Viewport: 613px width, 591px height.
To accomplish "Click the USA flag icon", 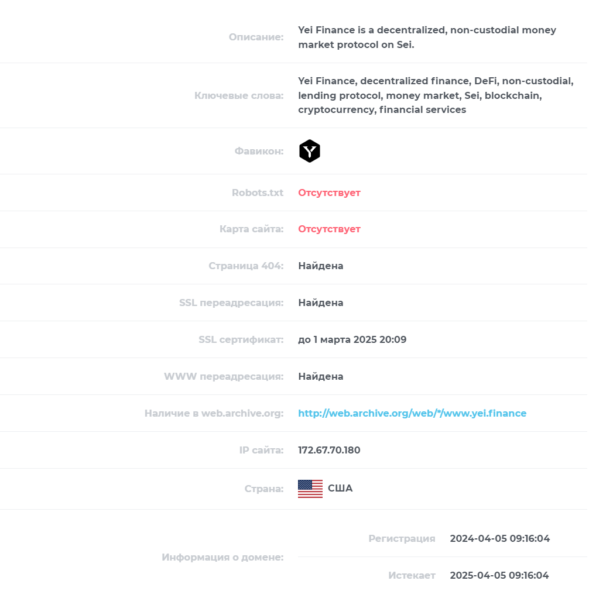I will 310,489.
